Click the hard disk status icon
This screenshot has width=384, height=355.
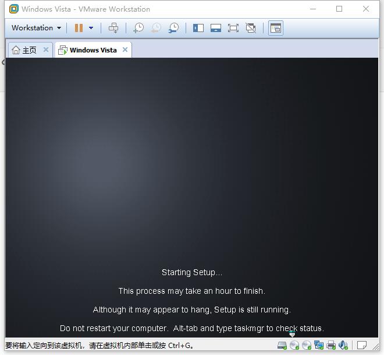tap(282, 346)
